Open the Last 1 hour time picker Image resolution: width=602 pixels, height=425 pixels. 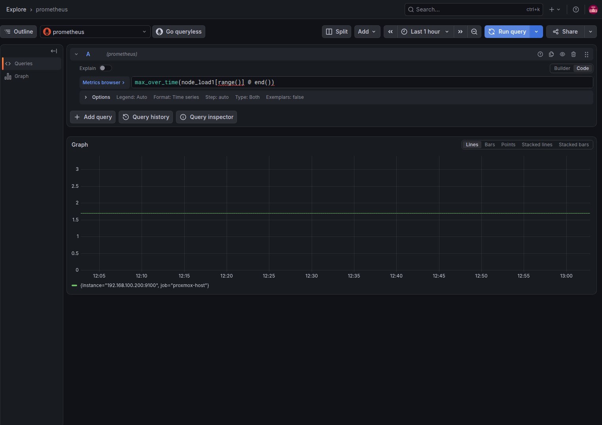pos(425,32)
